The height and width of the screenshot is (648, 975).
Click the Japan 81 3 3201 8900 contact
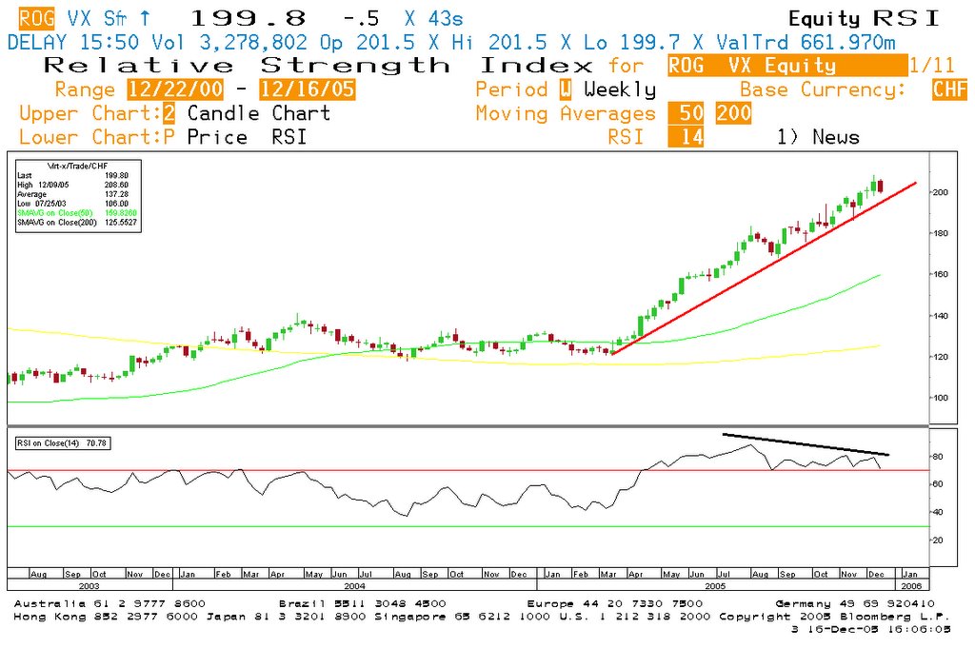pos(288,617)
